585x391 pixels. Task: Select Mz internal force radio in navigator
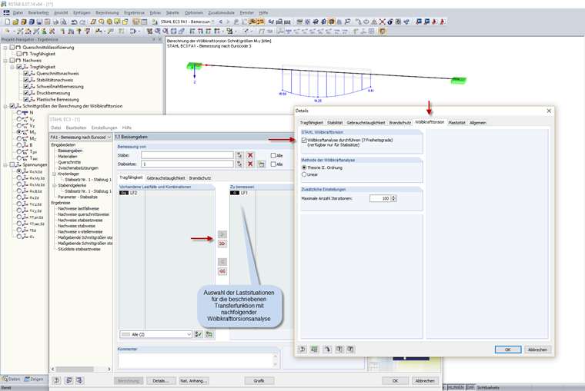tap(18, 138)
